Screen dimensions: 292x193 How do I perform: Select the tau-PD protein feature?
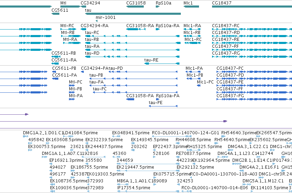point(143,72)
